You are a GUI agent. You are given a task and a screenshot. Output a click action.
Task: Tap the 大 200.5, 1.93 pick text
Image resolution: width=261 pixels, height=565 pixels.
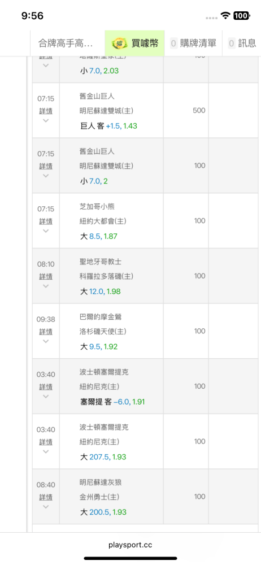(x=103, y=512)
